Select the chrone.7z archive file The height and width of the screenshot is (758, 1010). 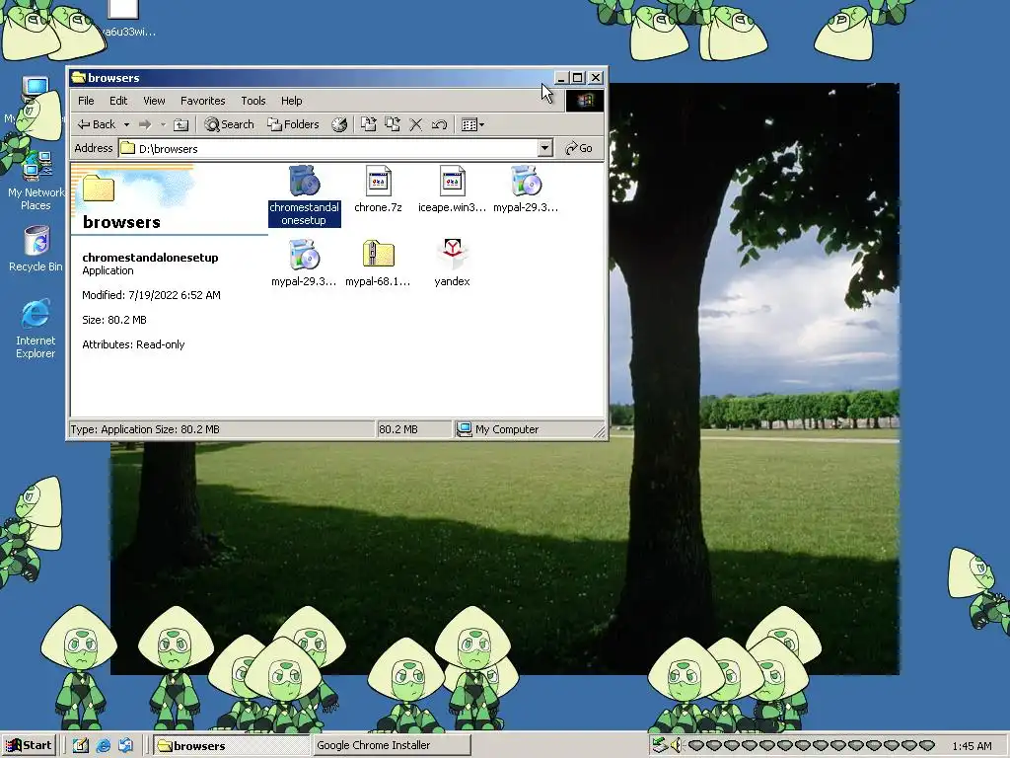coord(378,189)
